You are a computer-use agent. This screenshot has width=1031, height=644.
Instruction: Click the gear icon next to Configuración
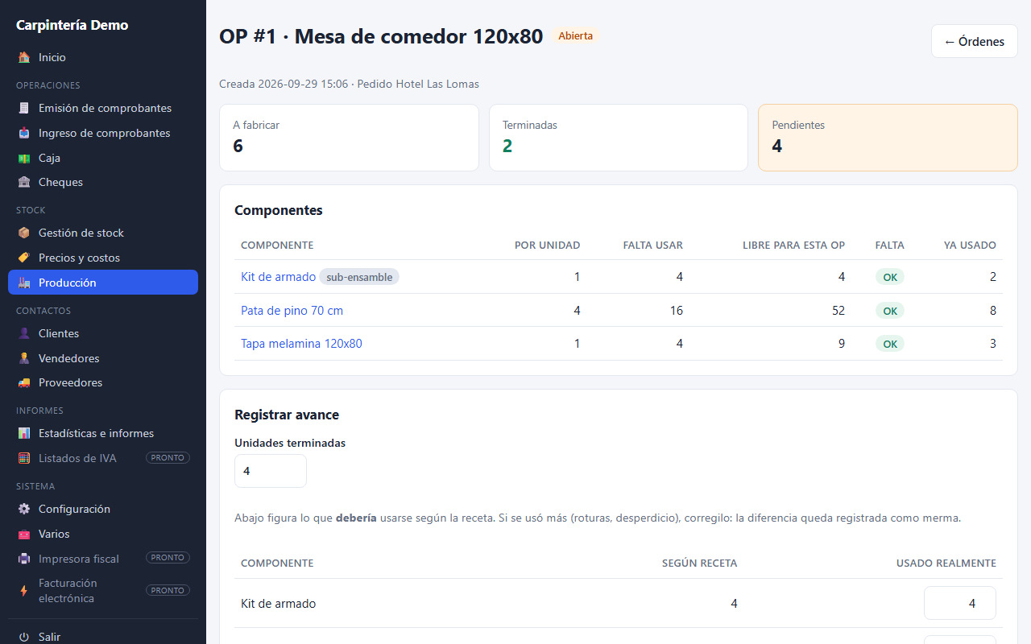pyautogui.click(x=24, y=509)
